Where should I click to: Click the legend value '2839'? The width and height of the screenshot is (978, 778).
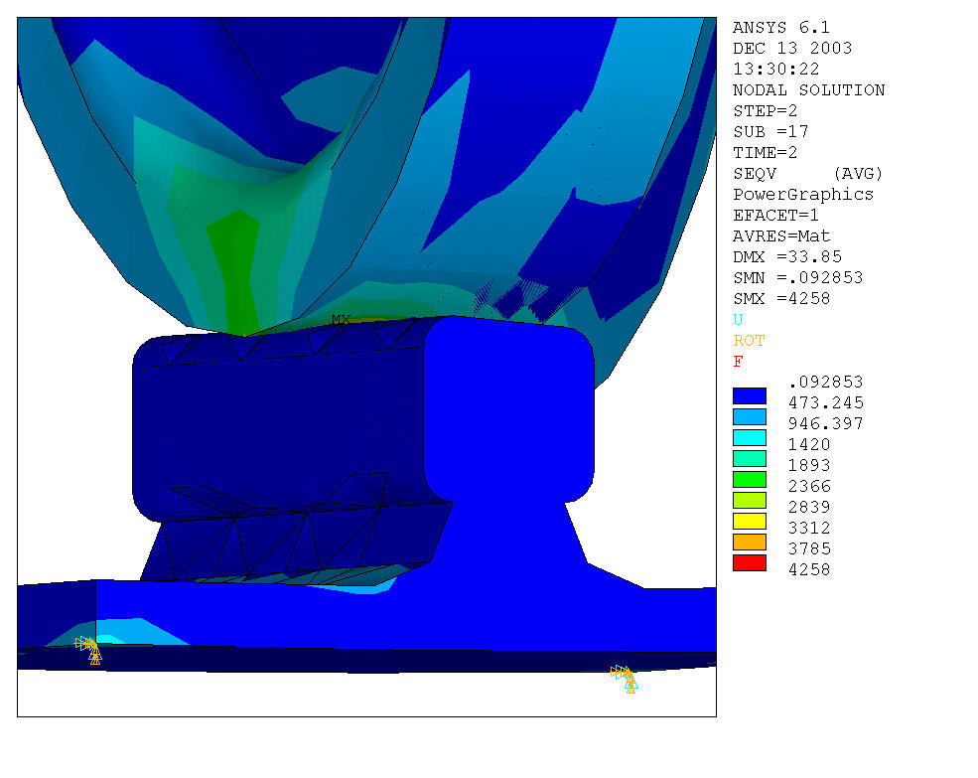[x=809, y=507]
